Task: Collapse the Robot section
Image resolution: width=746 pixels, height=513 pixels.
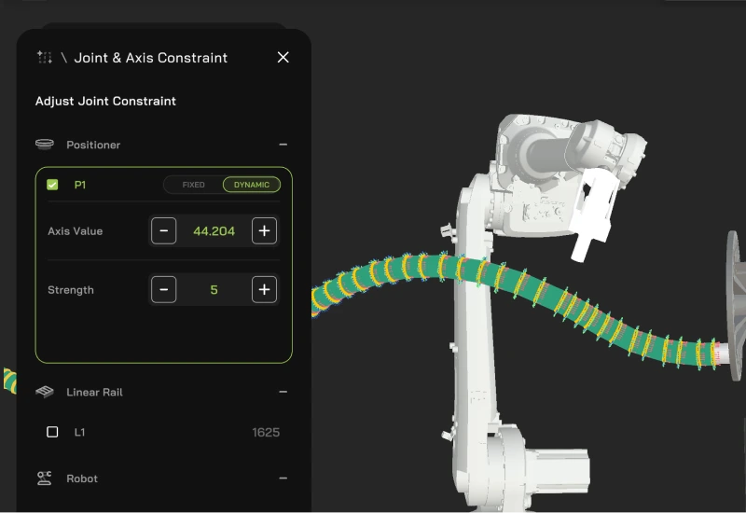Action: tap(283, 478)
